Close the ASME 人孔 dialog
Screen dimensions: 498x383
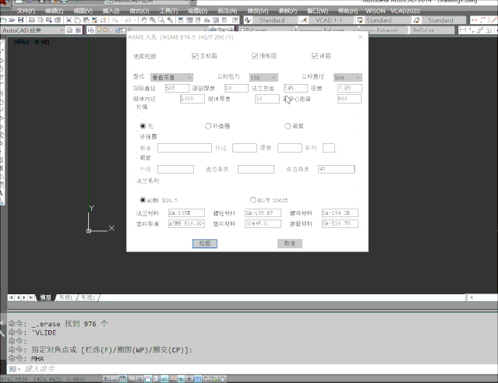point(360,37)
